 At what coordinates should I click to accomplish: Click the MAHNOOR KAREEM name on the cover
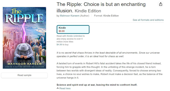coord(24,64)
